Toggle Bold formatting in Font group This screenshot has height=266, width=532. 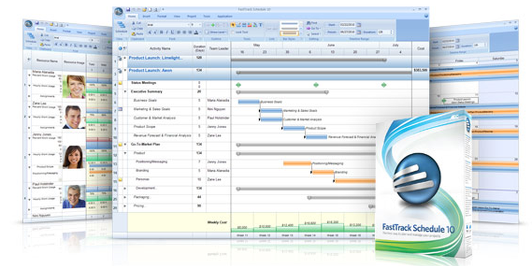click(x=162, y=32)
